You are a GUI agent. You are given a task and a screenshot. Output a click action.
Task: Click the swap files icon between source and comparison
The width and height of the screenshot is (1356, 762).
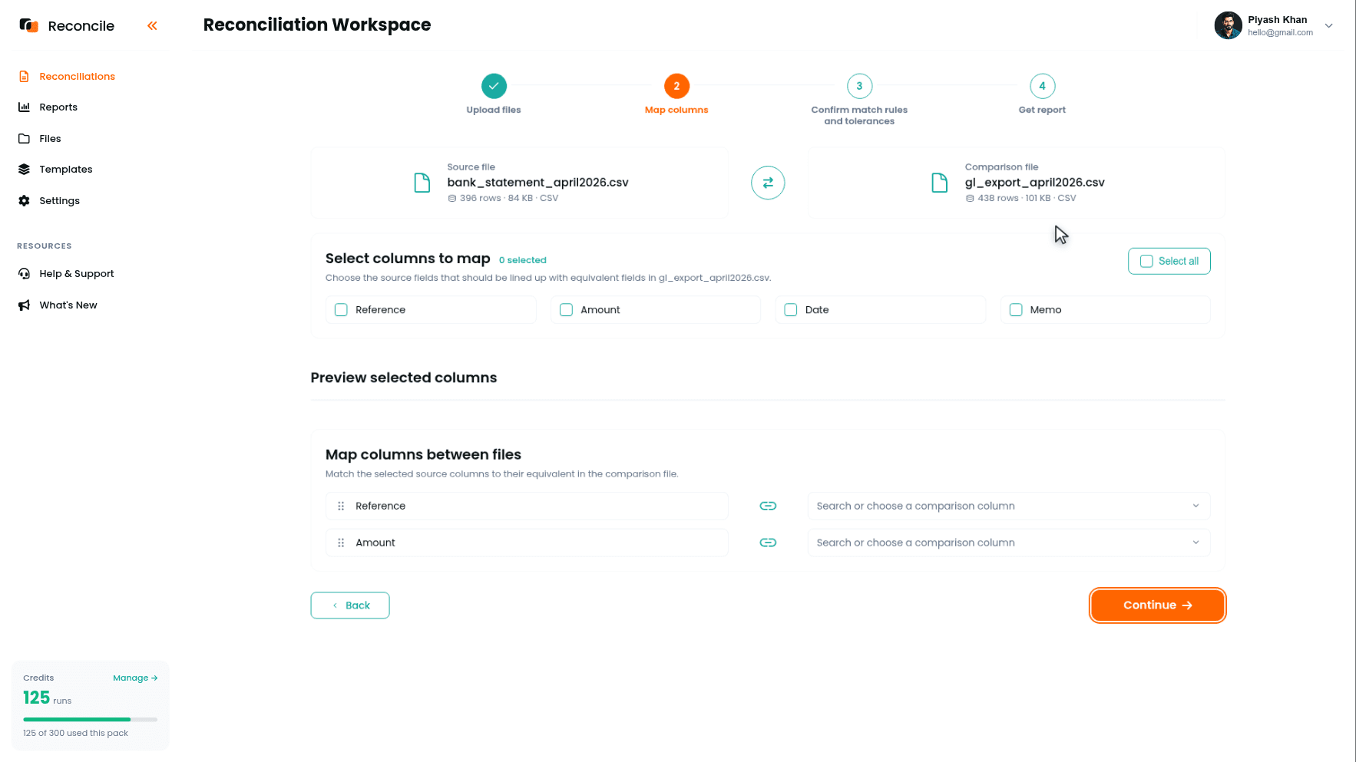(x=768, y=183)
